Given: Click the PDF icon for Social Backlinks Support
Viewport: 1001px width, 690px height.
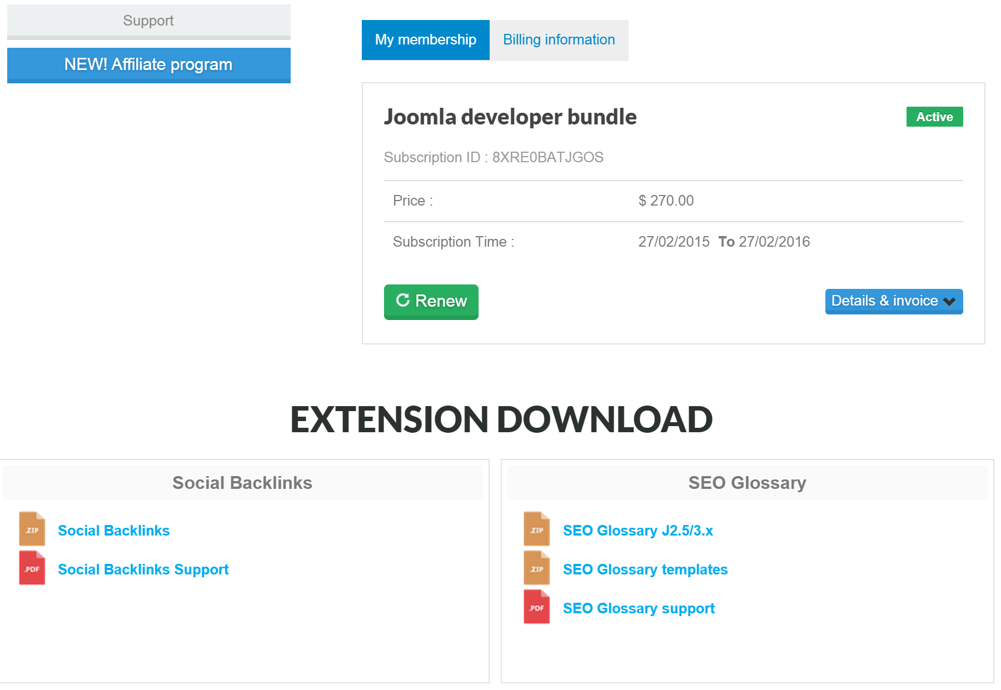Looking at the screenshot, I should 32,568.
